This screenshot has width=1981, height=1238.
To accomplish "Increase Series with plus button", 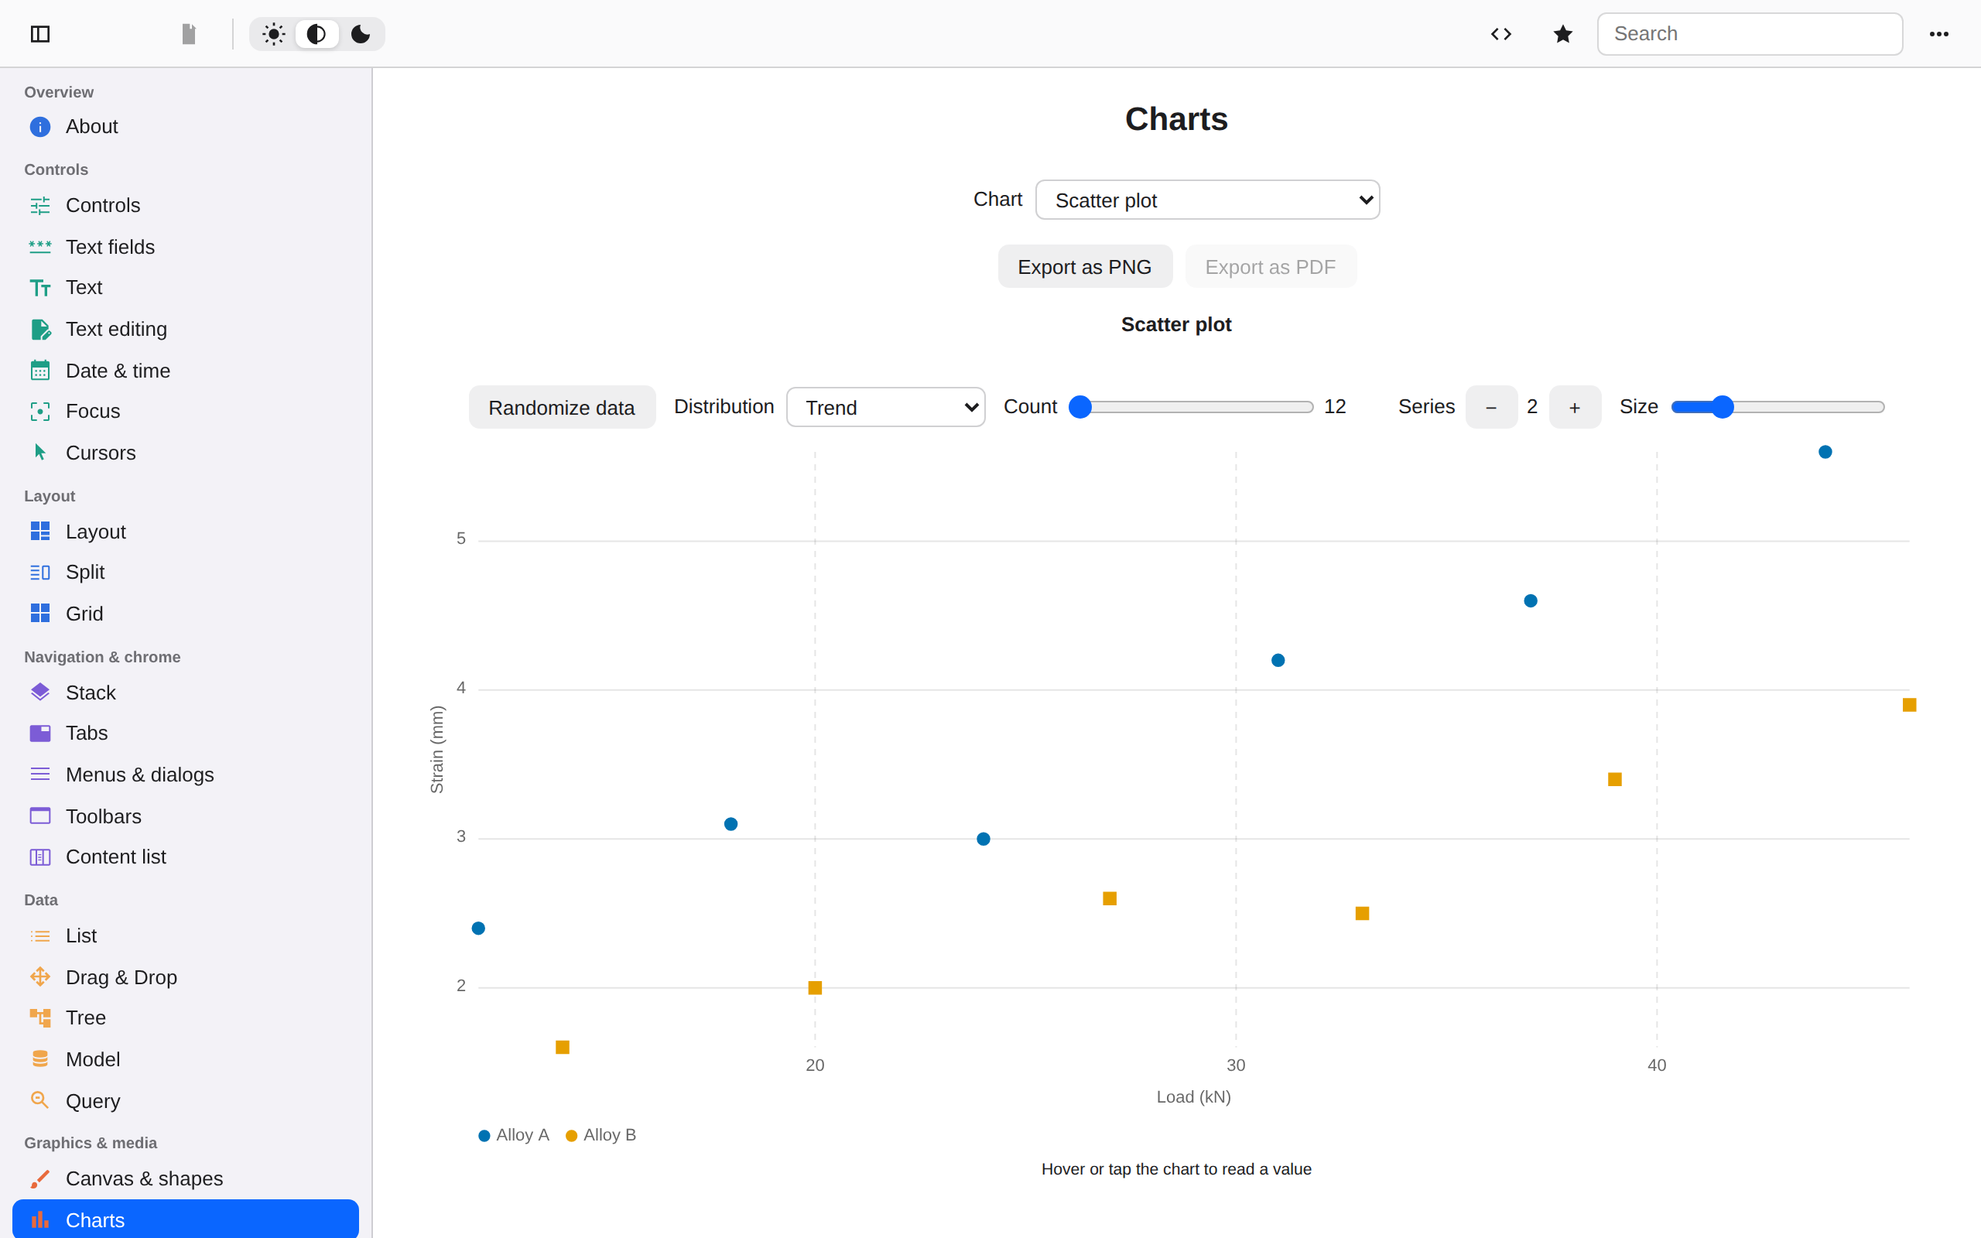I will point(1575,407).
